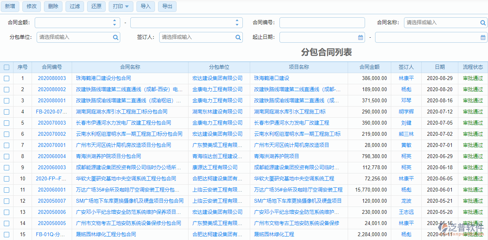Viewport: 488px width, 240px height.
Task: View 审批通过 status of the first row
Action: (x=473, y=78)
